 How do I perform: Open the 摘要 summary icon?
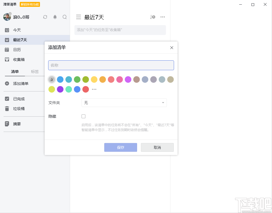point(7,124)
